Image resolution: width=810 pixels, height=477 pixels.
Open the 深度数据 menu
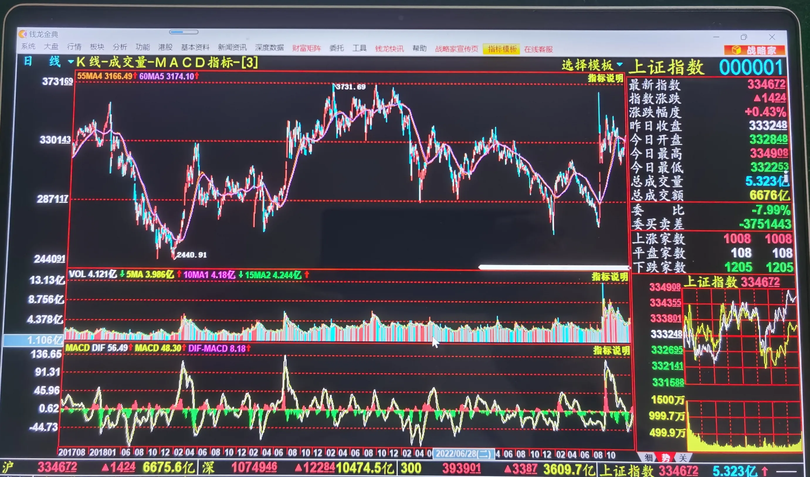click(269, 47)
